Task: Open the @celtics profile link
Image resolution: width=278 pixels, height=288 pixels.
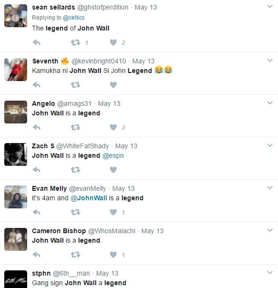Action: [74, 18]
